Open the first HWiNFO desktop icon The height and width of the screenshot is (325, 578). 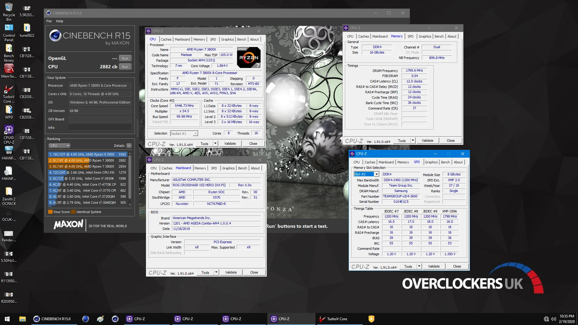coord(9,153)
